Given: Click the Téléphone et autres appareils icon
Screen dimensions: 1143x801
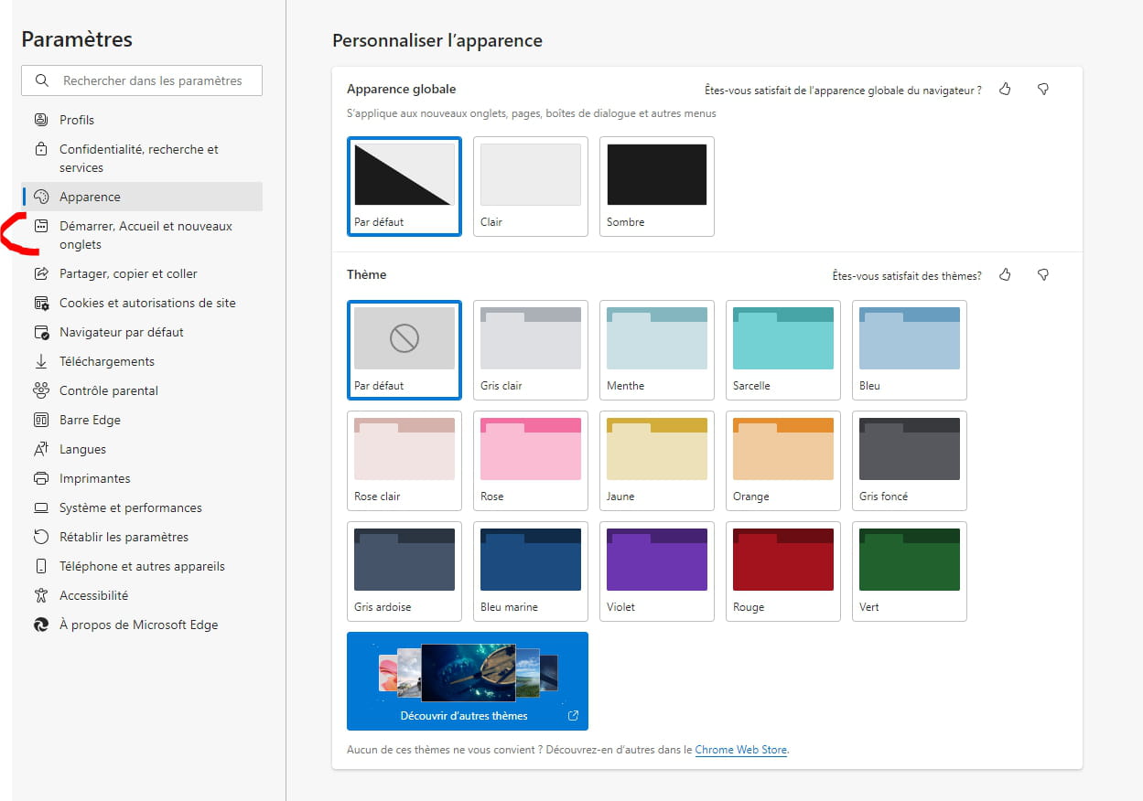Looking at the screenshot, I should pyautogui.click(x=40, y=566).
